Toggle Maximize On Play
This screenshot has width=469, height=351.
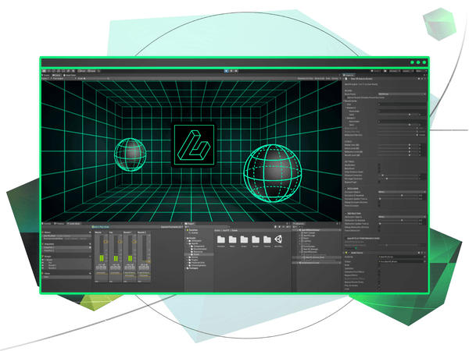[x=305, y=79]
